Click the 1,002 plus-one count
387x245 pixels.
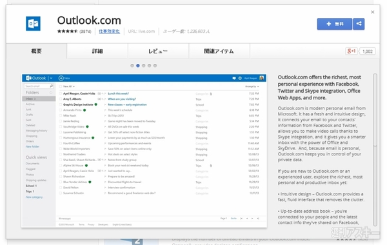pos(368,52)
